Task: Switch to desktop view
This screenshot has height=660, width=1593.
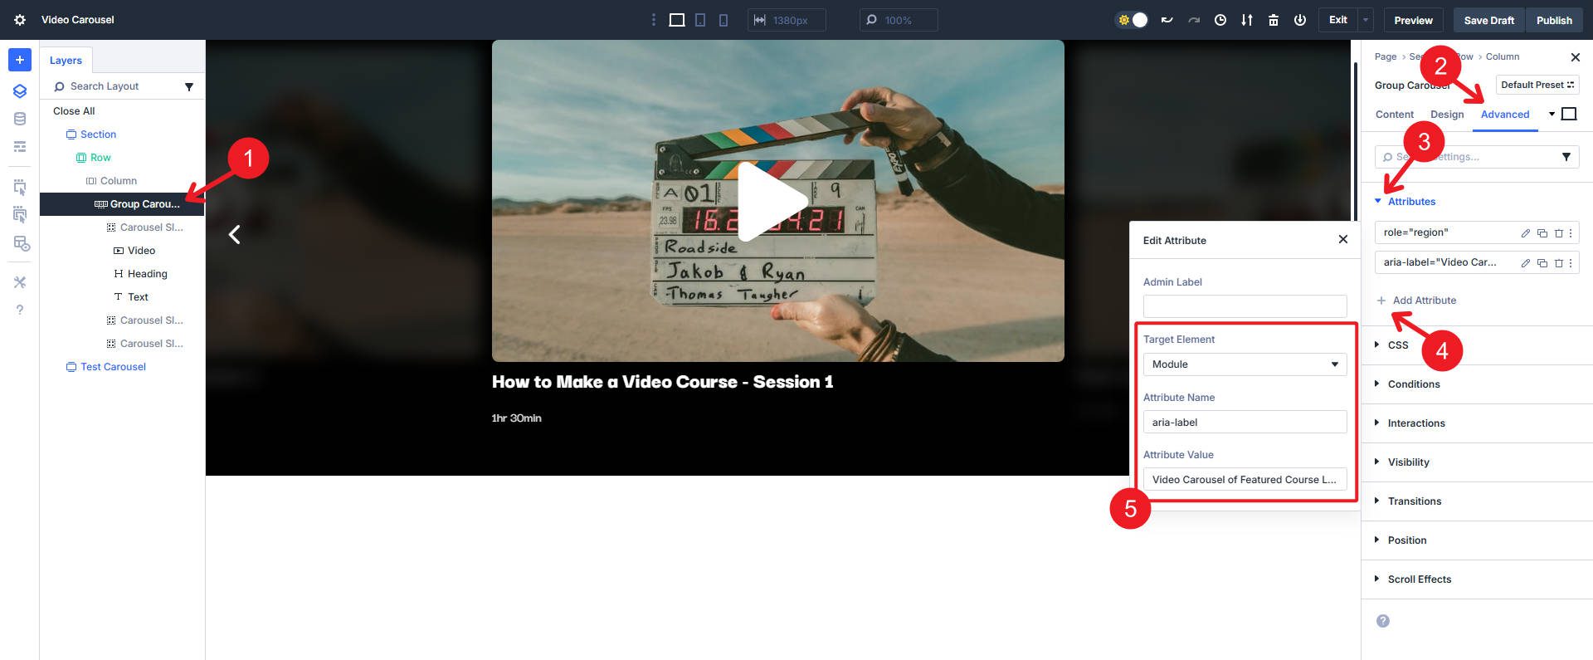Action: pos(677,20)
